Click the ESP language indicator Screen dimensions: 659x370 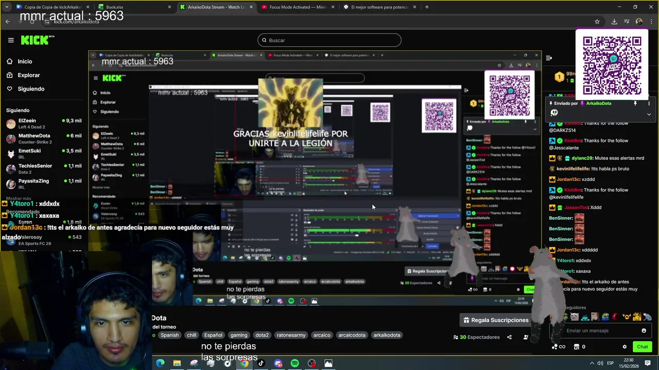click(x=611, y=363)
